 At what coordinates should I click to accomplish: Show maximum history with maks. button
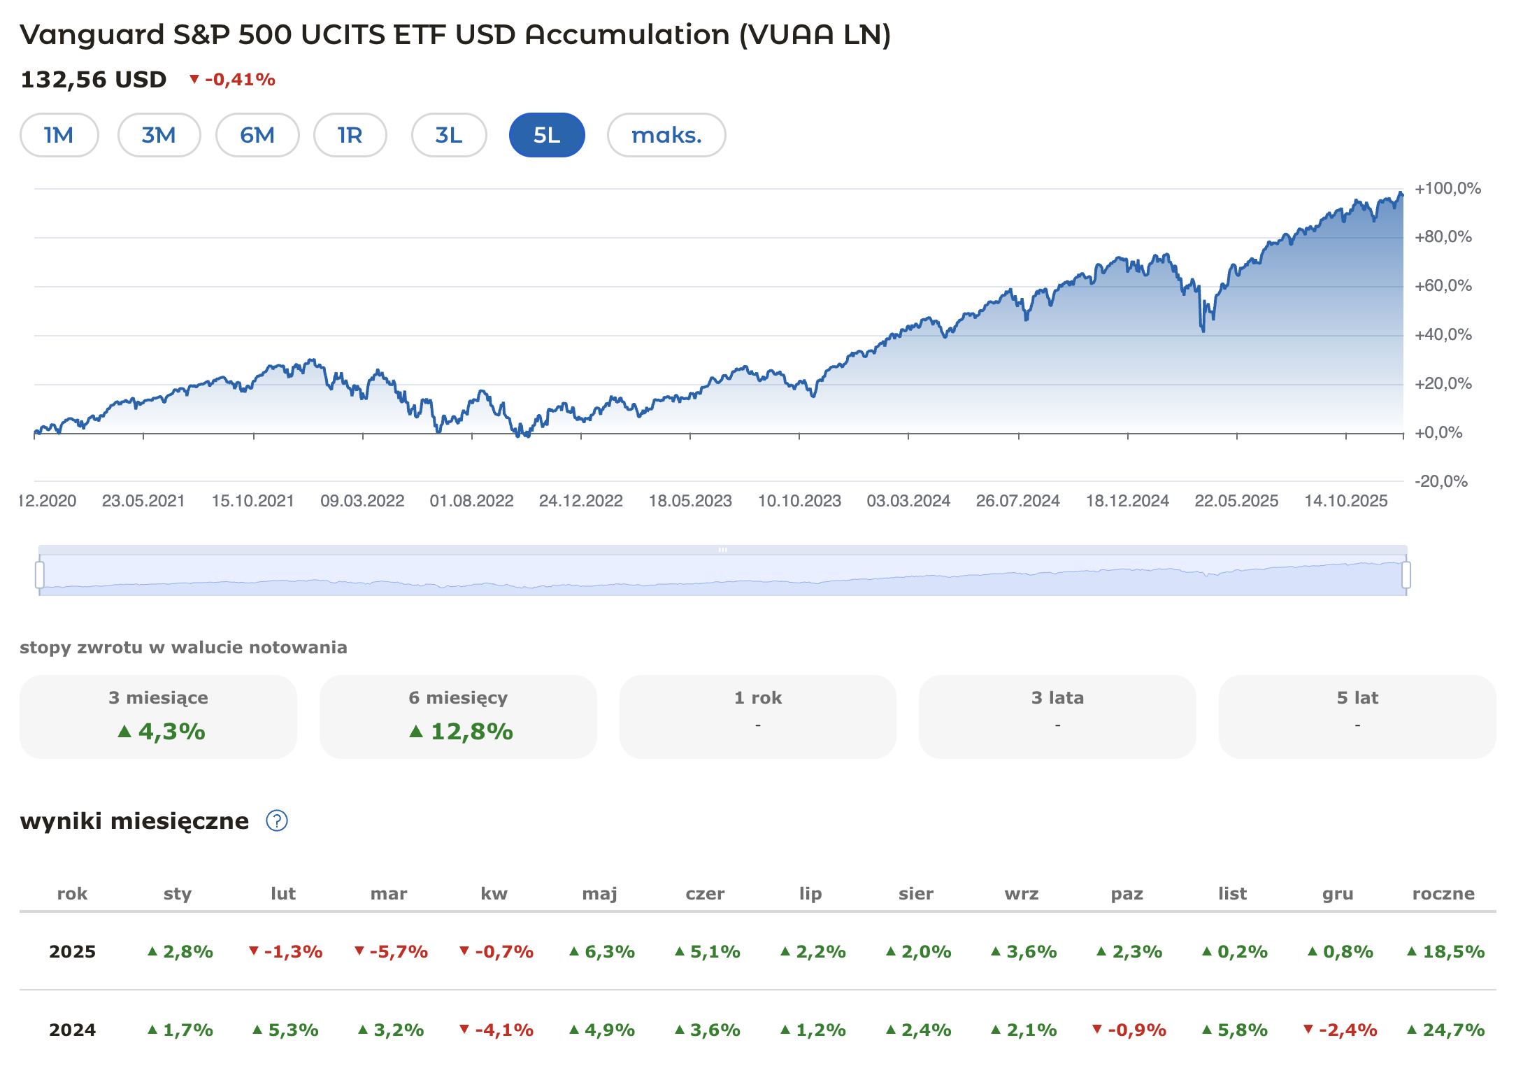(x=666, y=135)
